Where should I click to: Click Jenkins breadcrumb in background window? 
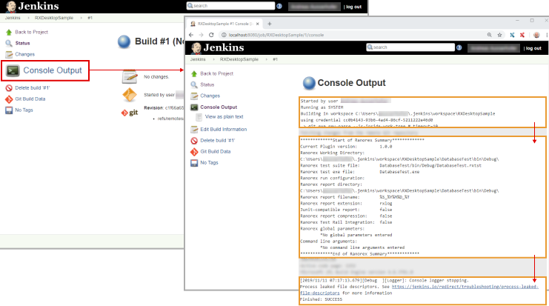(x=13, y=18)
